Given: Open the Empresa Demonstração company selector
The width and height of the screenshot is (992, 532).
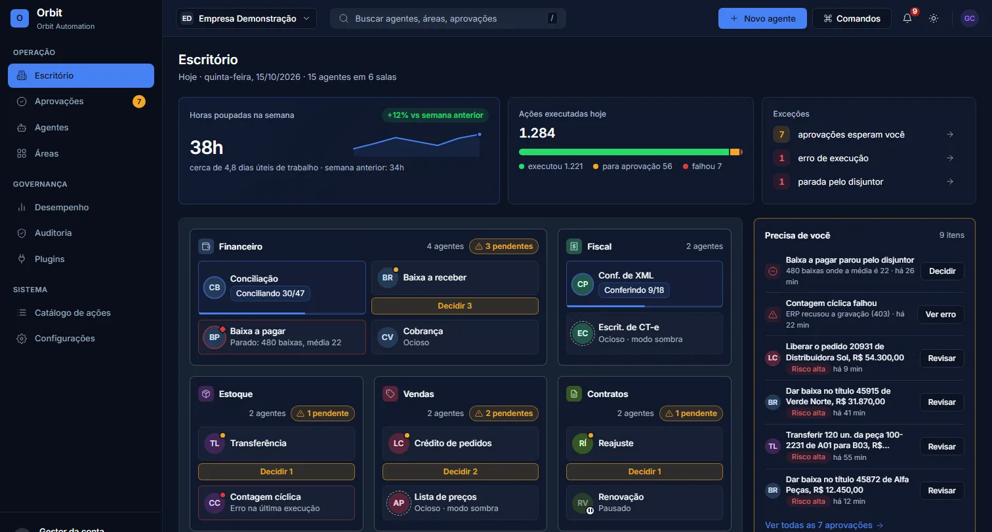Looking at the screenshot, I should (246, 18).
